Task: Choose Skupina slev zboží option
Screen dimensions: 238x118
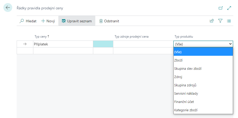Action: (188, 68)
